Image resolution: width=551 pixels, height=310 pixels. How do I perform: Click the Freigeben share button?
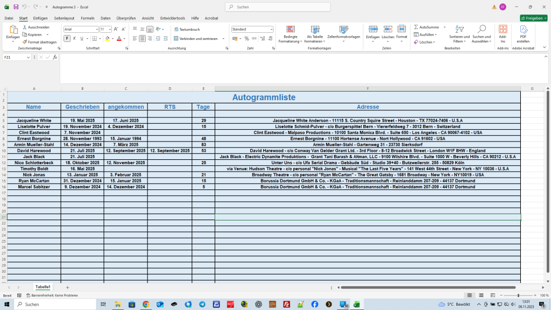pyautogui.click(x=533, y=18)
